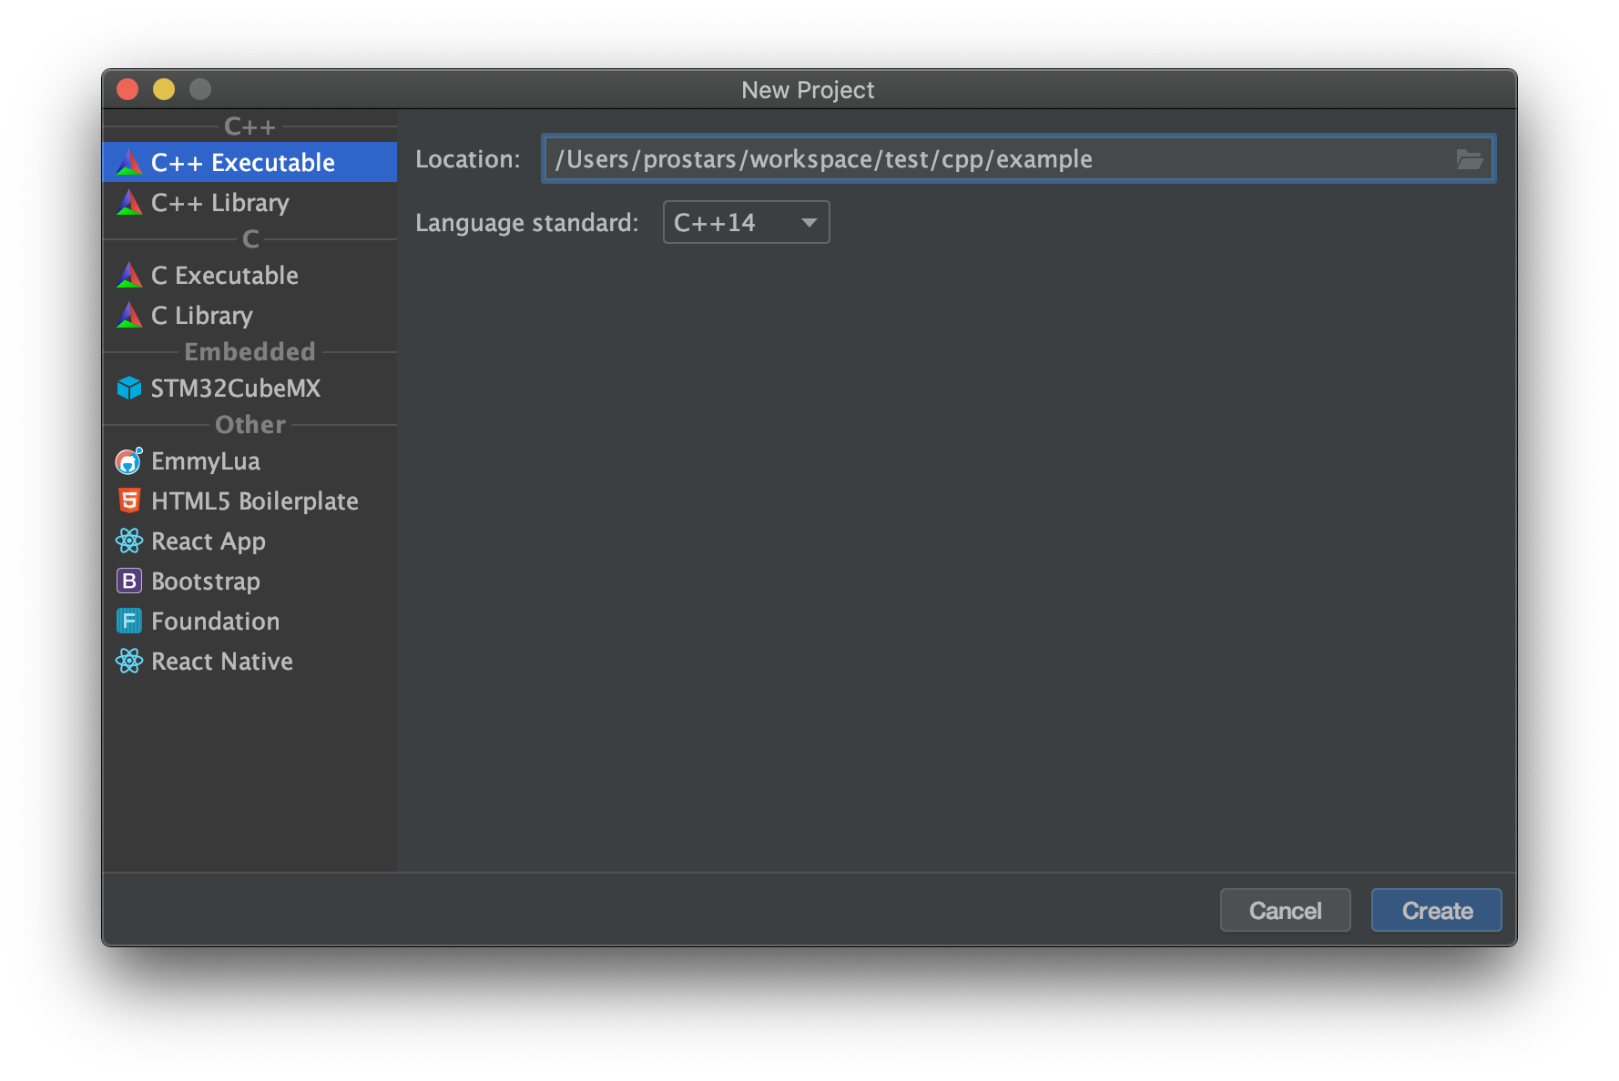The width and height of the screenshot is (1619, 1081).
Task: Click the Cancel button
Action: tap(1285, 911)
